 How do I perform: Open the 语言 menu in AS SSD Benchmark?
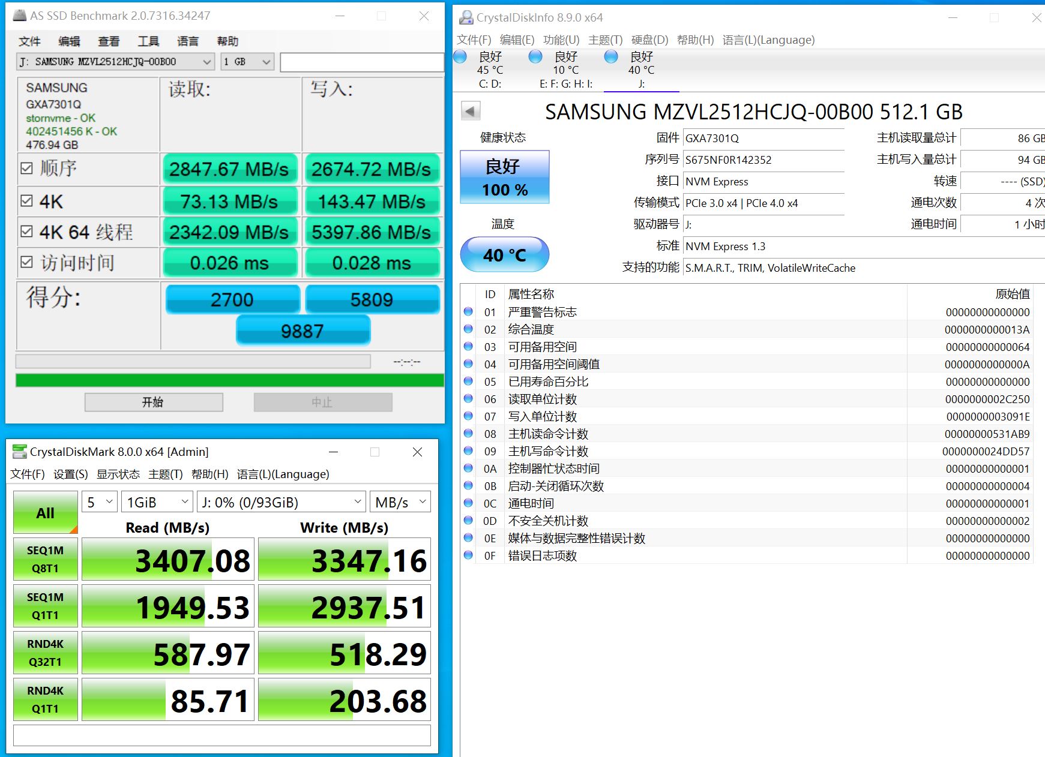coord(188,41)
